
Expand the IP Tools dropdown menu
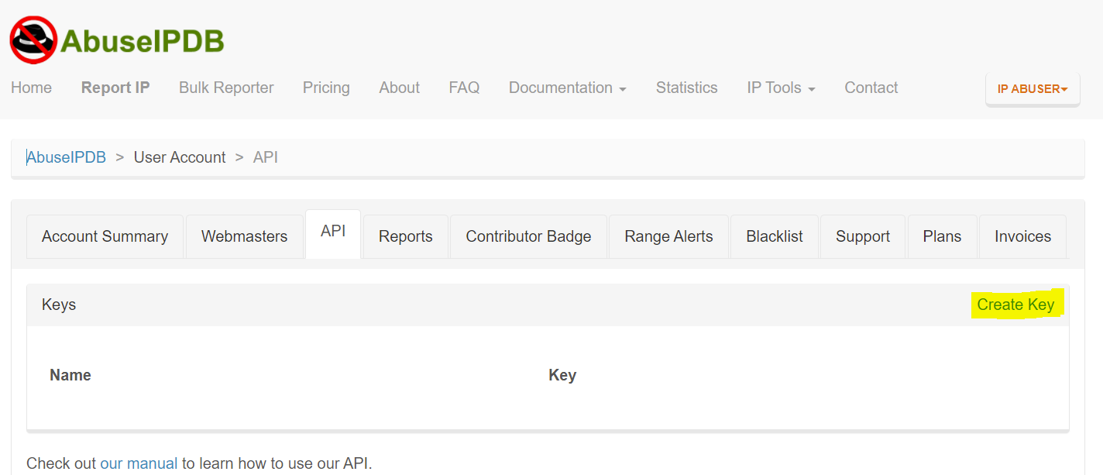(x=781, y=88)
